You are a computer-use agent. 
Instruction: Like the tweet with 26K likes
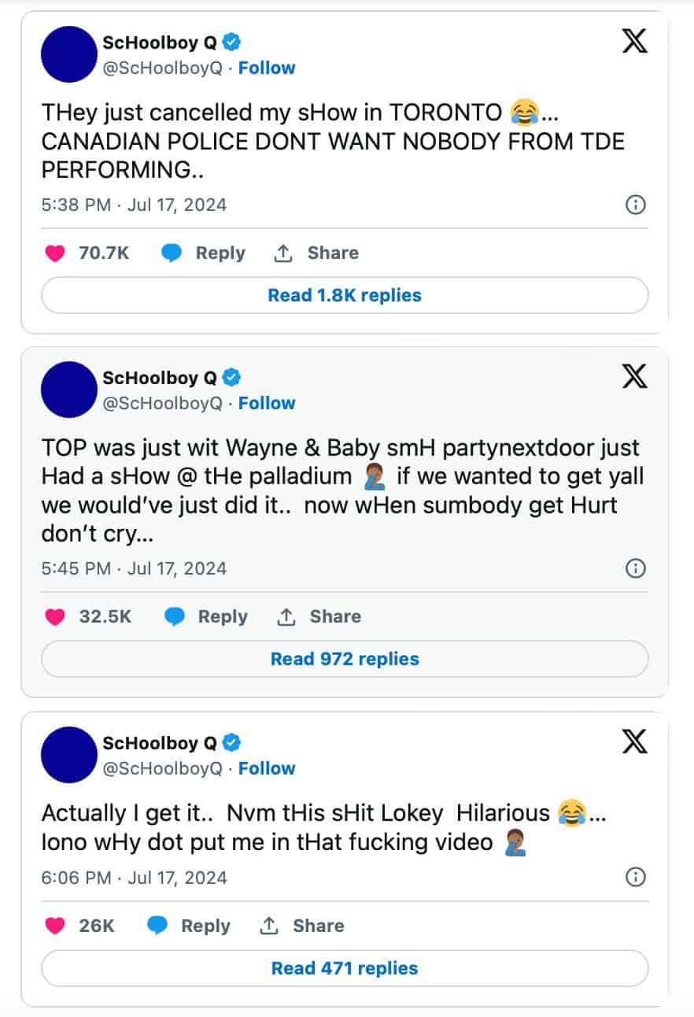(x=54, y=926)
